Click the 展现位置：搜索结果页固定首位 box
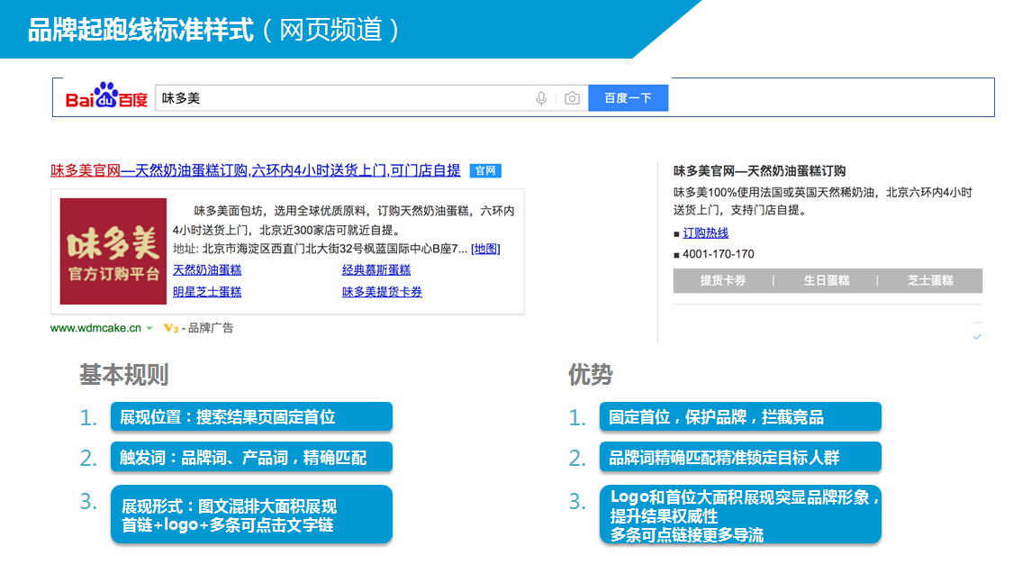This screenshot has width=1022, height=574. (251, 417)
